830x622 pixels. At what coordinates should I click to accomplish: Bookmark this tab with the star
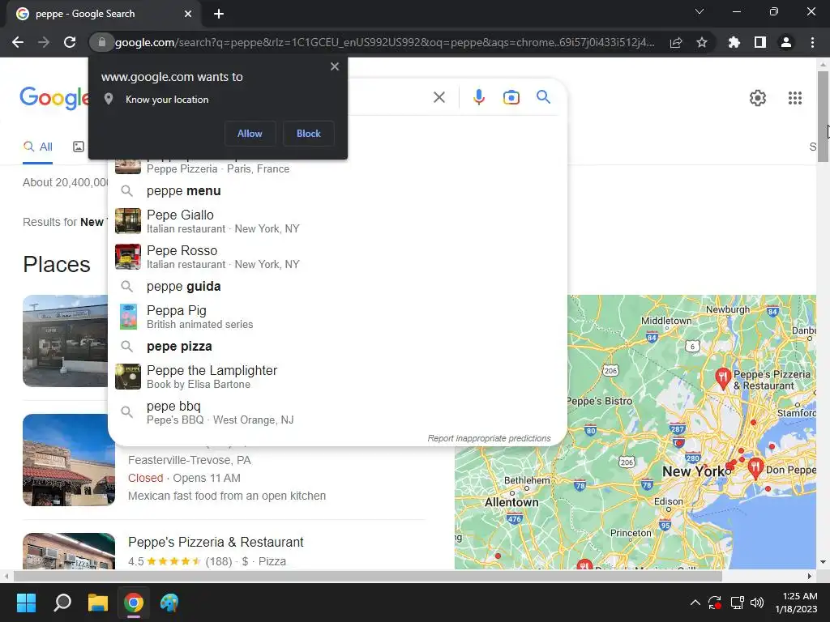tap(702, 42)
